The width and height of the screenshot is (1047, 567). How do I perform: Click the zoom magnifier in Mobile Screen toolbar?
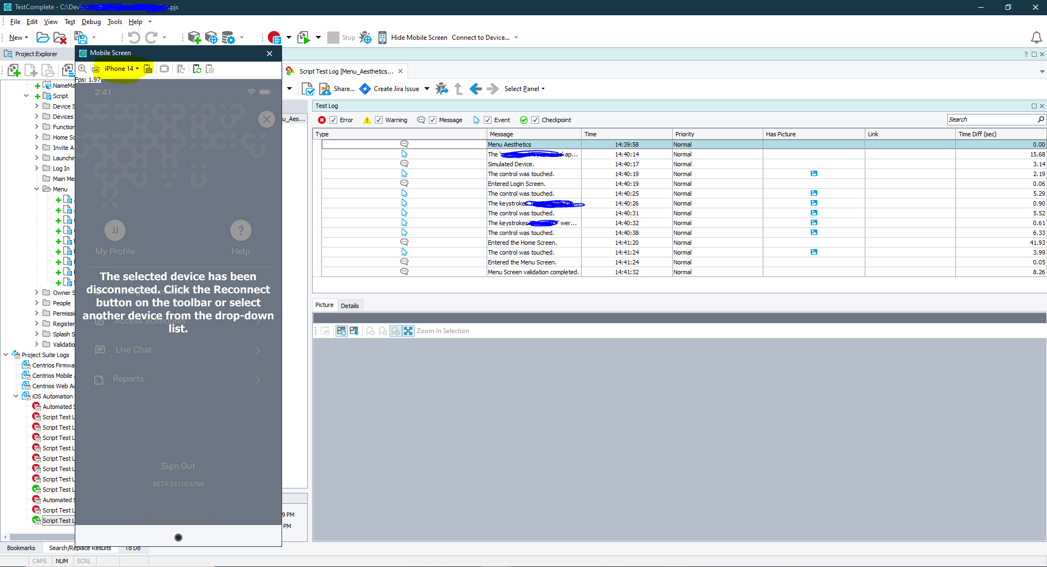tap(82, 69)
